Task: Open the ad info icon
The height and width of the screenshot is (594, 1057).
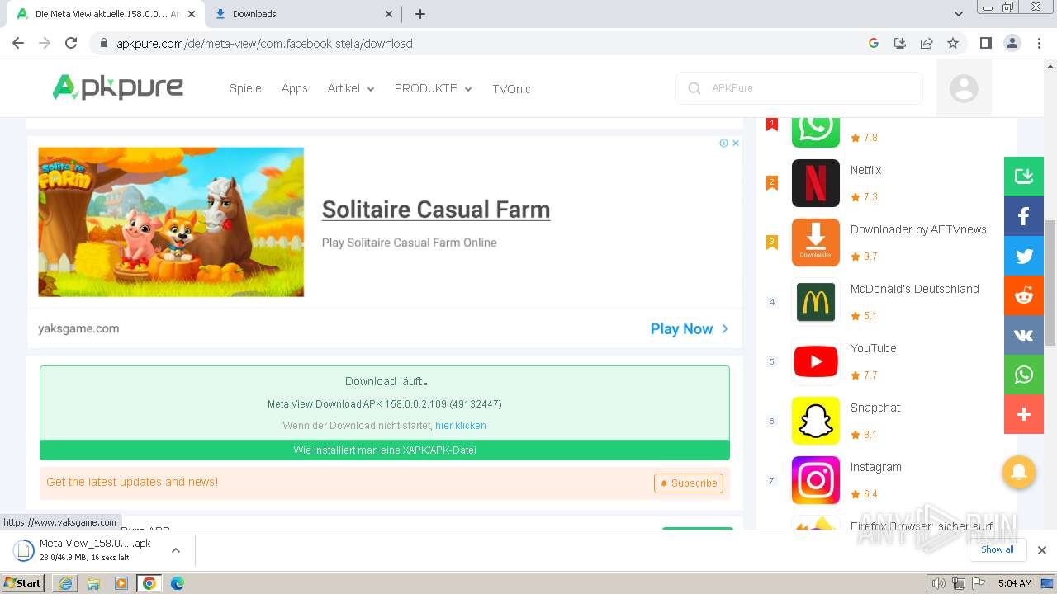Action: [723, 143]
